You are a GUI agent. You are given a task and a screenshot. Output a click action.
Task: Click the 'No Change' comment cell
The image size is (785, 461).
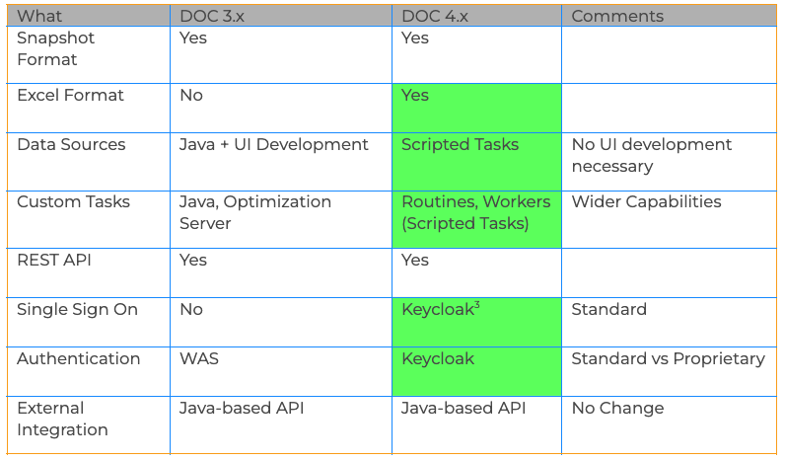(669, 424)
